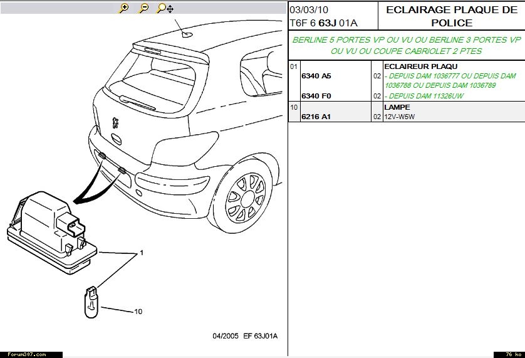Image resolution: width=525 pixels, height=358 pixels.
Task: Click the ECLAIREUR PLAQU row heading
Action: (x=420, y=66)
